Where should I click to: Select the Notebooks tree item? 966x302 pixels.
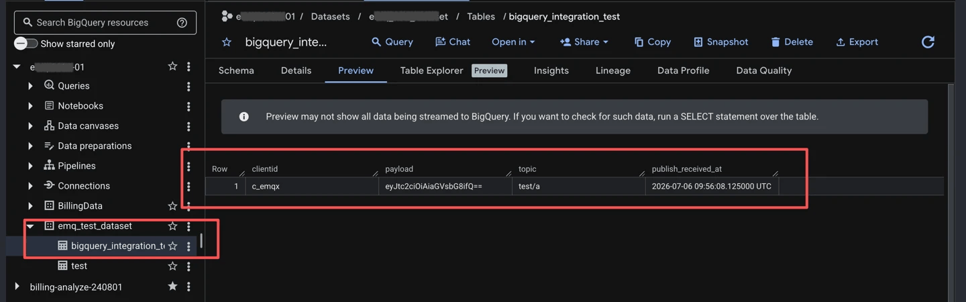point(80,106)
